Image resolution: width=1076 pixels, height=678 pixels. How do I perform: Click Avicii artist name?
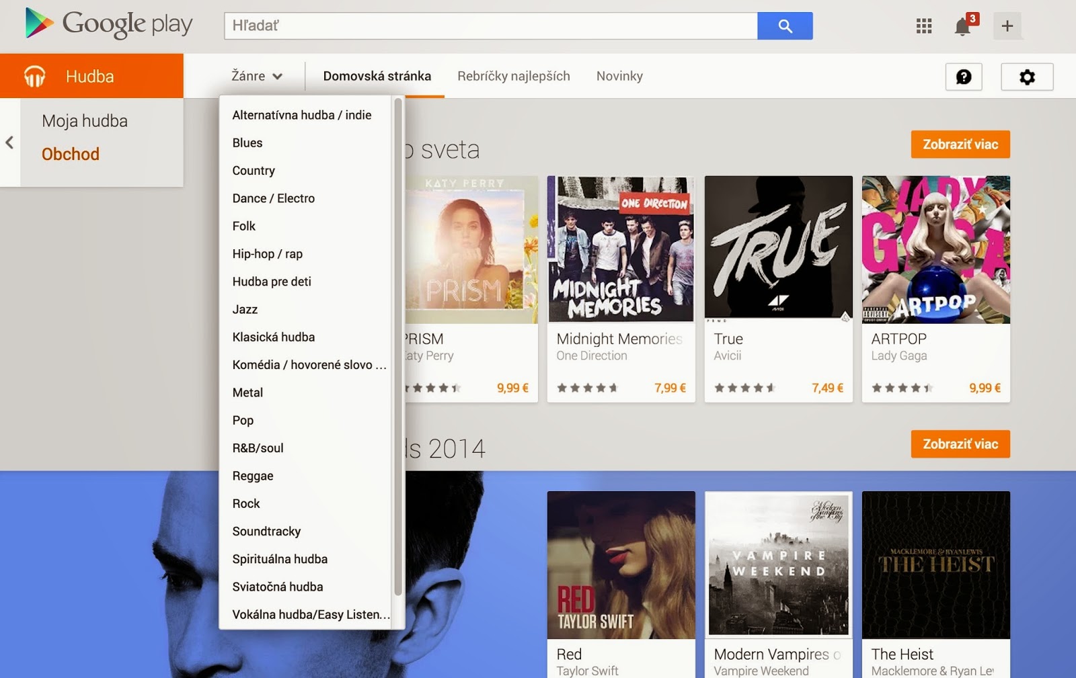728,355
